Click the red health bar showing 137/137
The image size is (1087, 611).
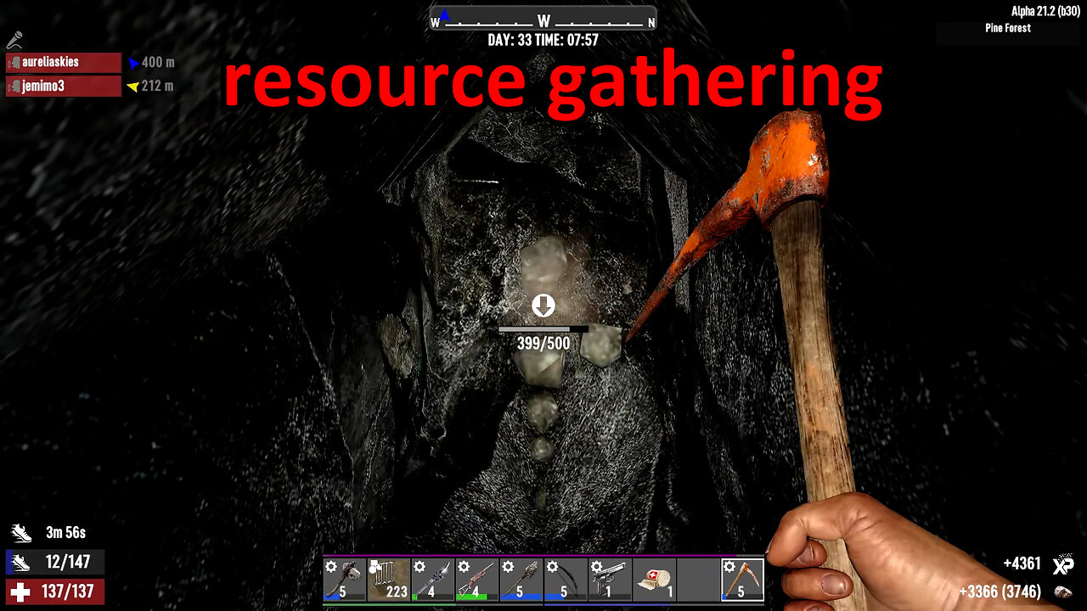[x=55, y=591]
